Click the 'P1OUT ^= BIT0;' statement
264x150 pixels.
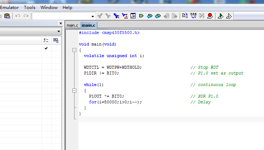click(106, 96)
